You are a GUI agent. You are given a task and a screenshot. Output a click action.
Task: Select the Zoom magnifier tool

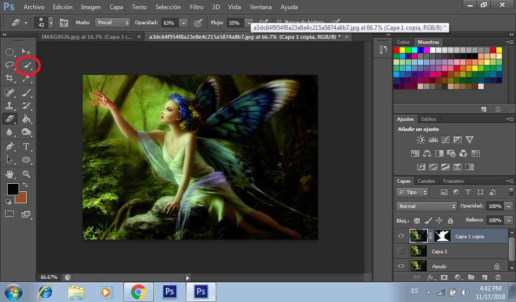click(x=26, y=174)
